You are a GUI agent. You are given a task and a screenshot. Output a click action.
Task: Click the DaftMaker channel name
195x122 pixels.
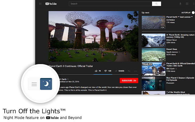tap(171, 20)
